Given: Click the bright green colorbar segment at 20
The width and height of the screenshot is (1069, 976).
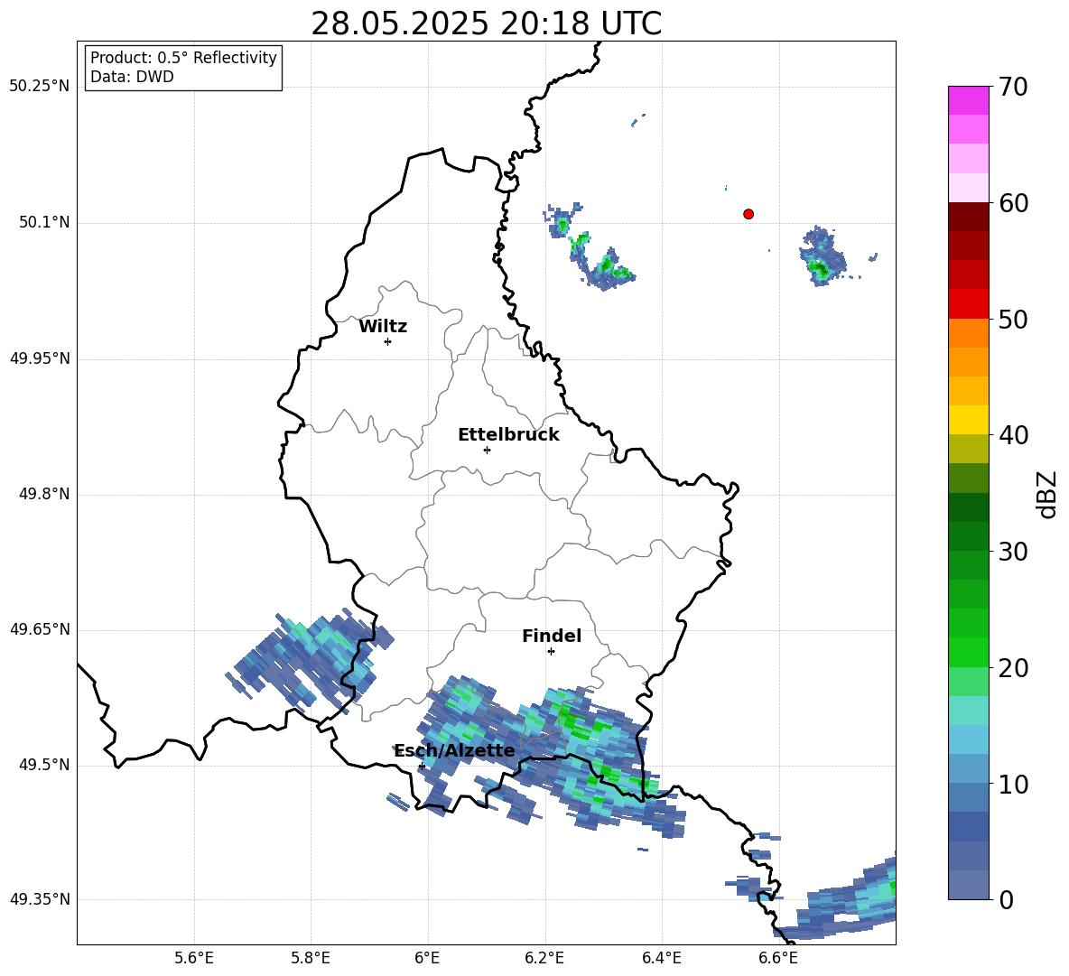Looking at the screenshot, I should [x=968, y=652].
